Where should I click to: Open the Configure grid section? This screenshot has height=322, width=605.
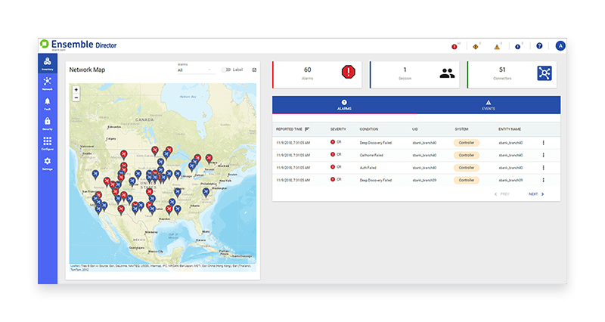coord(47,144)
